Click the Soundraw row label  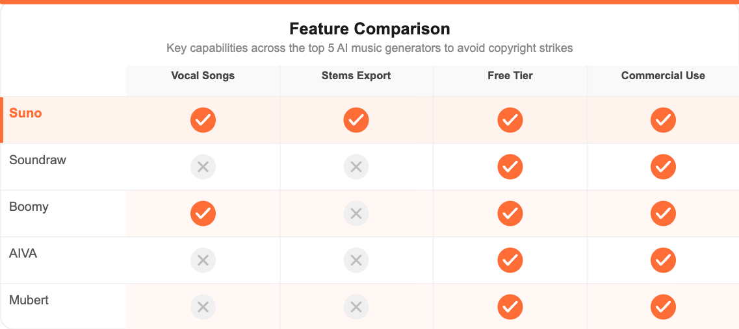point(38,160)
